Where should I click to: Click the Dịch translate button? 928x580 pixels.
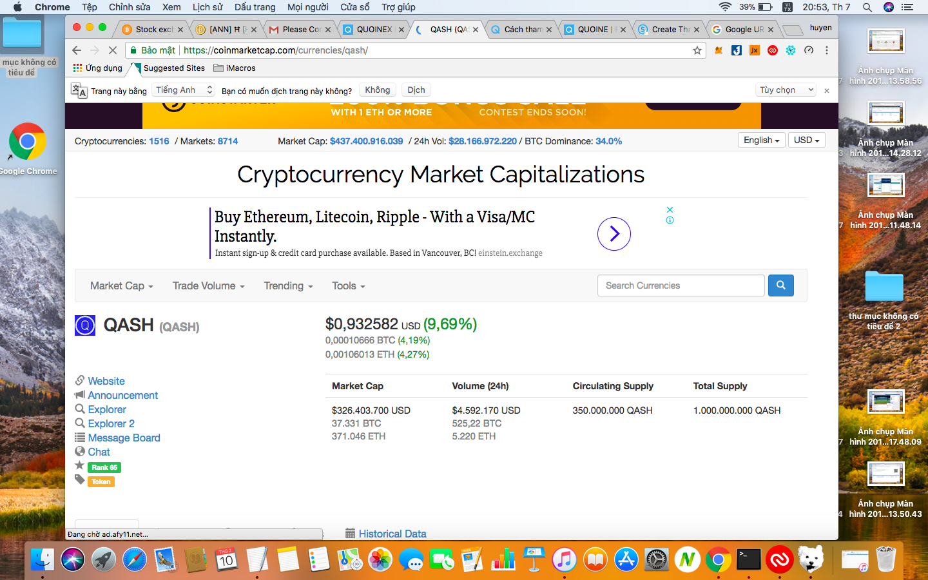[x=416, y=90]
